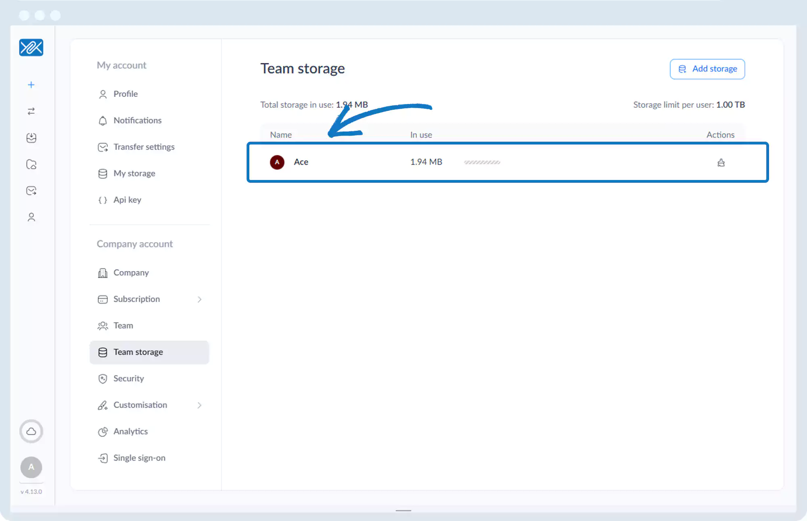The image size is (807, 521).
Task: Click the cloud status icon
Action: (x=31, y=431)
